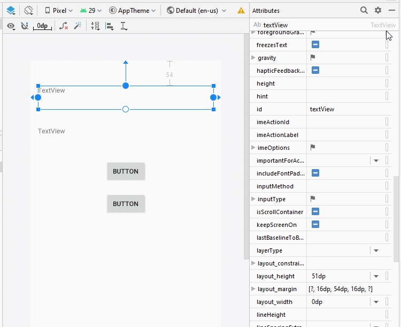This screenshot has width=401, height=327.
Task: Toggle the hapticFeedback checkbox
Action: pos(315,70)
